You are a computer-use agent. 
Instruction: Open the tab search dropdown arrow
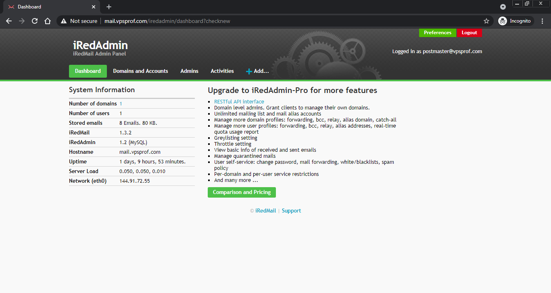[503, 7]
